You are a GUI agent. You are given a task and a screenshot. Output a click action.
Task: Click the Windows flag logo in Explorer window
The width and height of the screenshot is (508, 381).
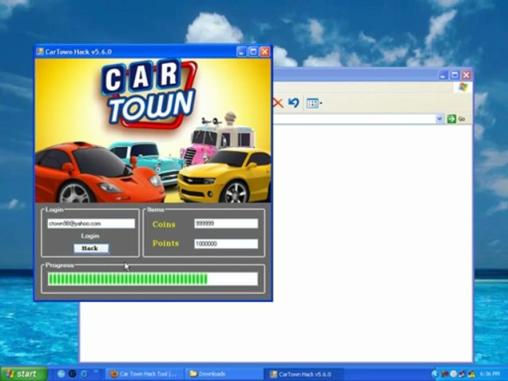click(x=463, y=87)
